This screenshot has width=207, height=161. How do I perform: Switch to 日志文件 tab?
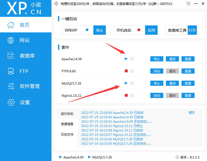tap(67, 134)
